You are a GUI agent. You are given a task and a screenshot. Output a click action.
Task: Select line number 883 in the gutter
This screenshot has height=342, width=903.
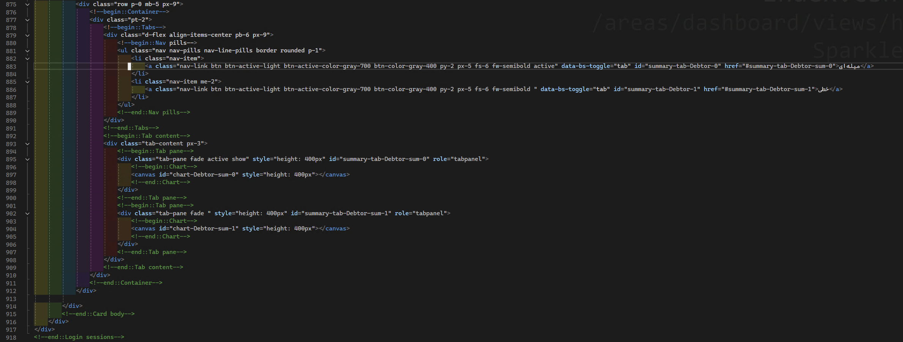tap(11, 66)
